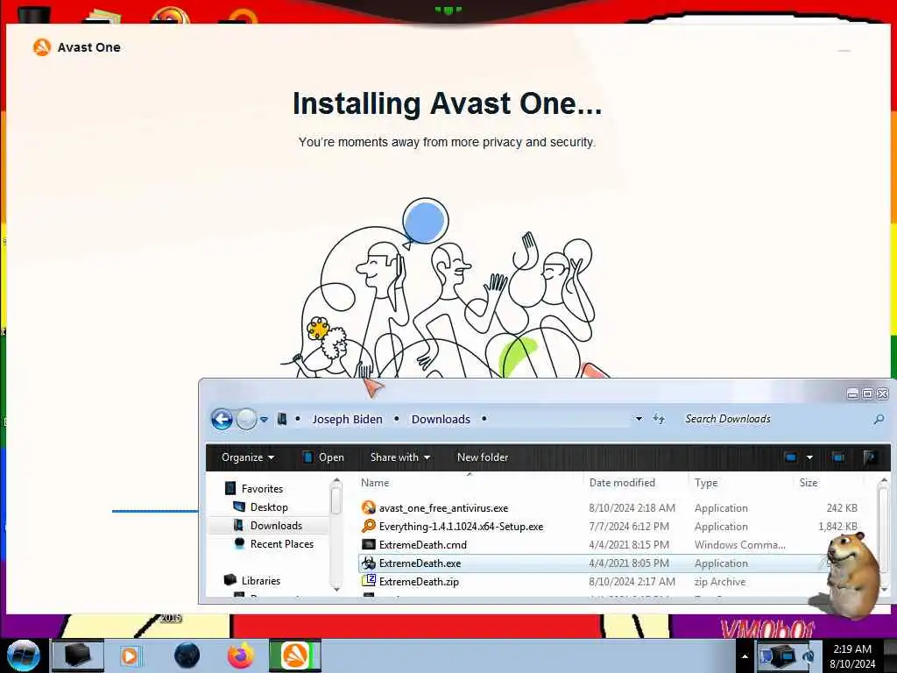Open the Organize menu
897x673 pixels.
coord(248,457)
